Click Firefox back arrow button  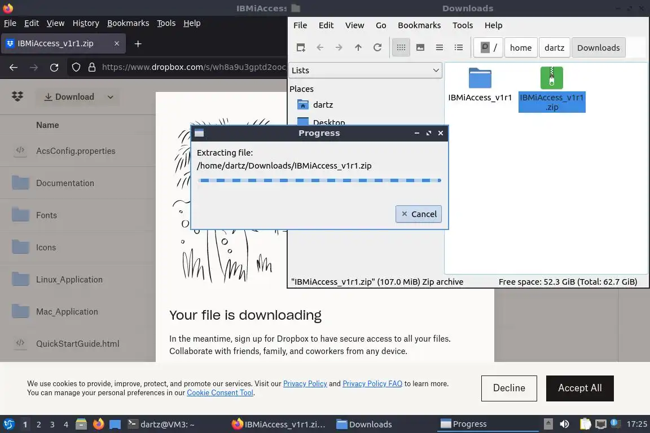click(14, 67)
